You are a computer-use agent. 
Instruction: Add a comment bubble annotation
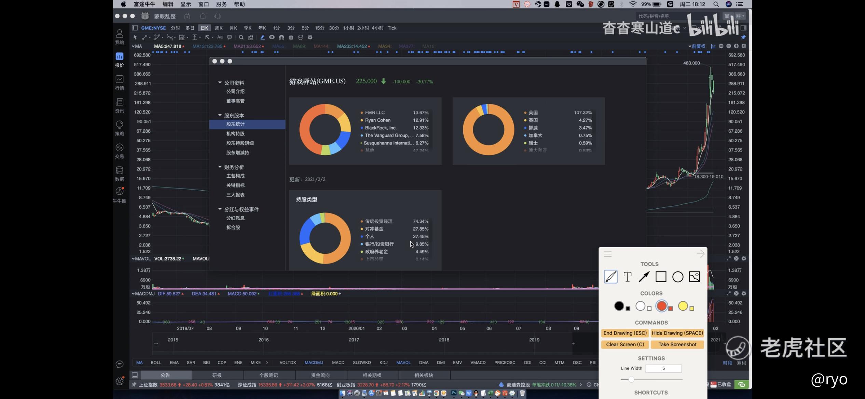coord(230,37)
